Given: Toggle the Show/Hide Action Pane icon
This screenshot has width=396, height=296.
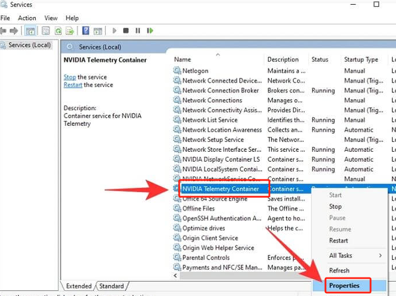Looking at the screenshot, I should point(98,31).
